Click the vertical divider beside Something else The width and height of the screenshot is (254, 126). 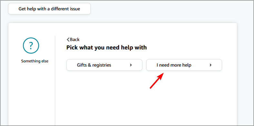[55, 81]
